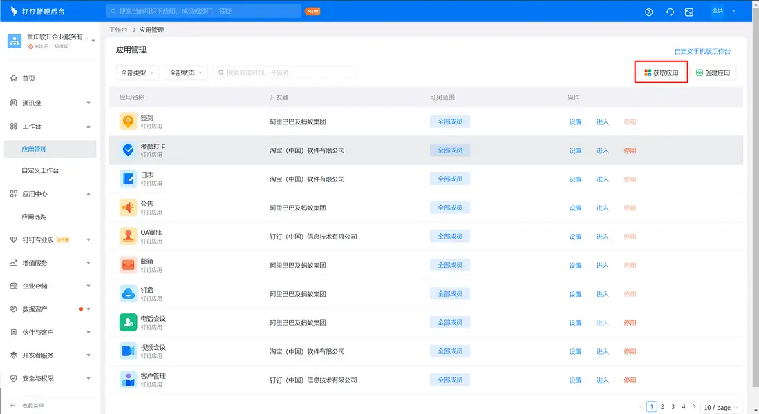Click 全部成员 tag for 公告 row
Viewport: 759px width, 414px height.
click(x=450, y=207)
